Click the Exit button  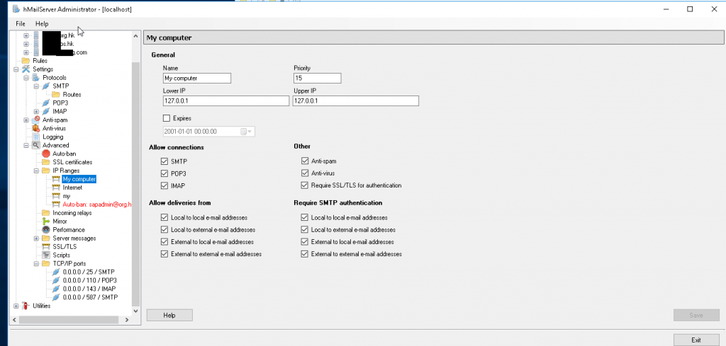696,340
